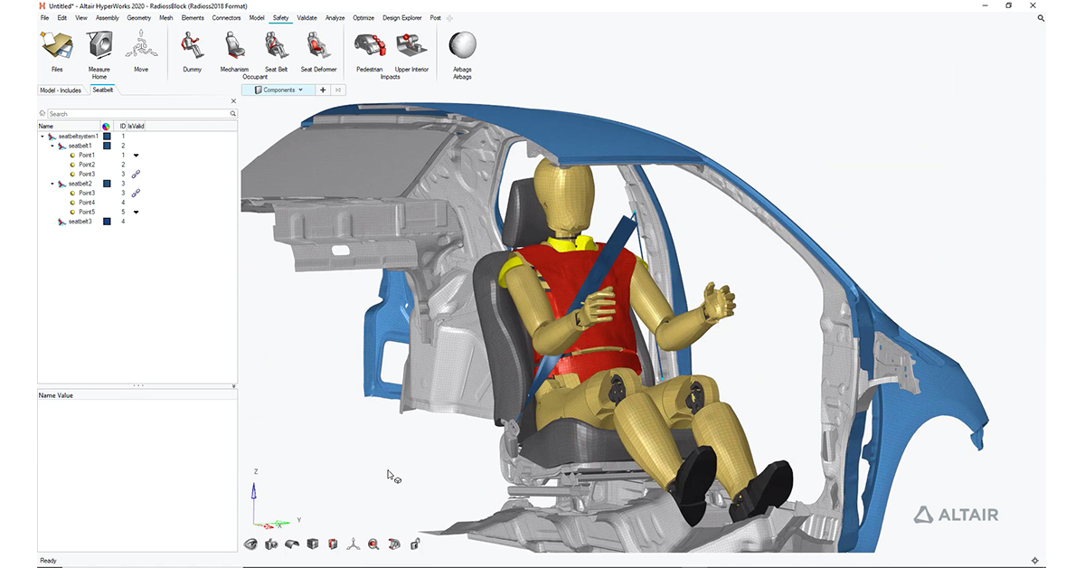This screenshot has width=1085, height=568.
Task: Click the plus button beside Components
Action: coord(324,90)
